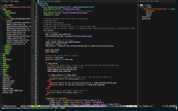
Task: Open the vendor/ folder
Action: 6,75
